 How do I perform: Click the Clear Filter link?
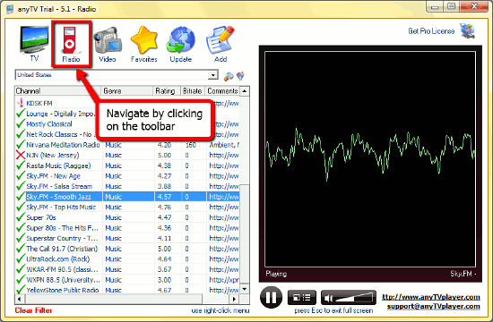[x=33, y=310]
